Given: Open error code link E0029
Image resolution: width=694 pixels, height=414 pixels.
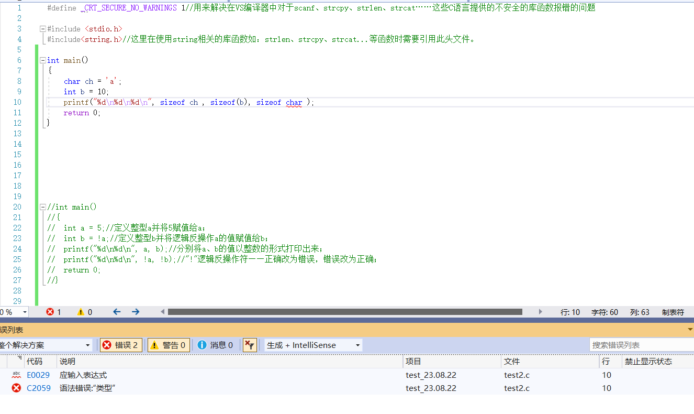Looking at the screenshot, I should coord(38,375).
